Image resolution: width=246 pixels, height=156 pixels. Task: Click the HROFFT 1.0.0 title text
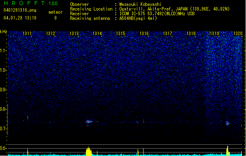[x=31, y=3]
